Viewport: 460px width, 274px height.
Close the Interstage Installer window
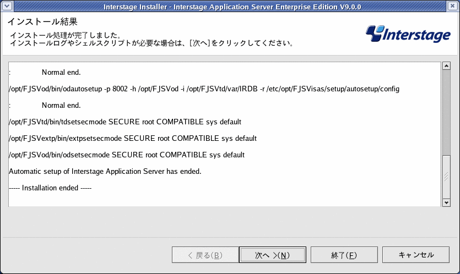[x=453, y=6]
